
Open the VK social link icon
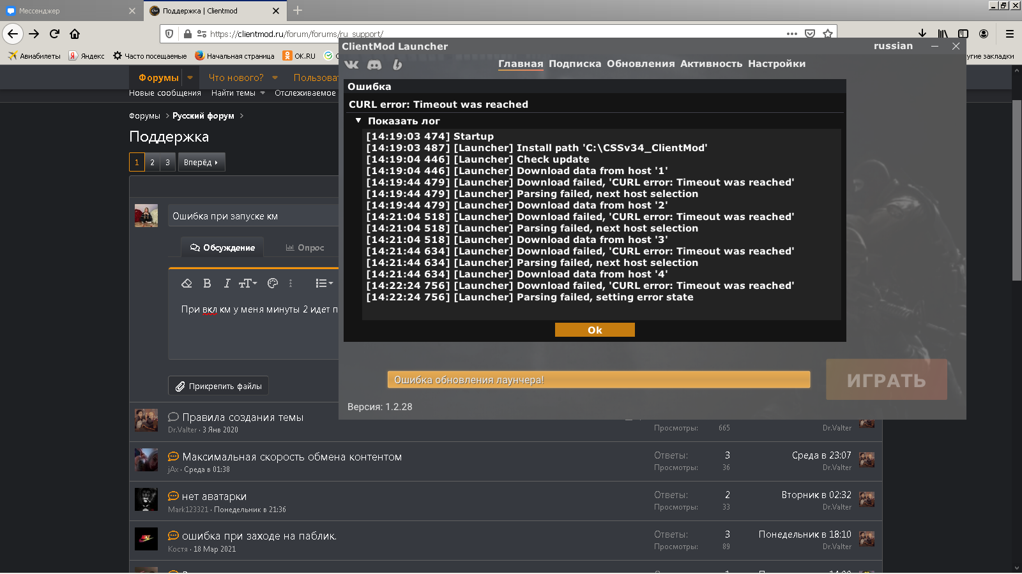[351, 64]
